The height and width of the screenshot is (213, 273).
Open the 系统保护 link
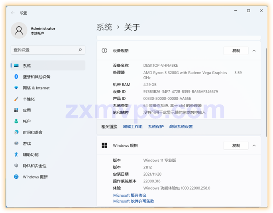[x=156, y=127]
